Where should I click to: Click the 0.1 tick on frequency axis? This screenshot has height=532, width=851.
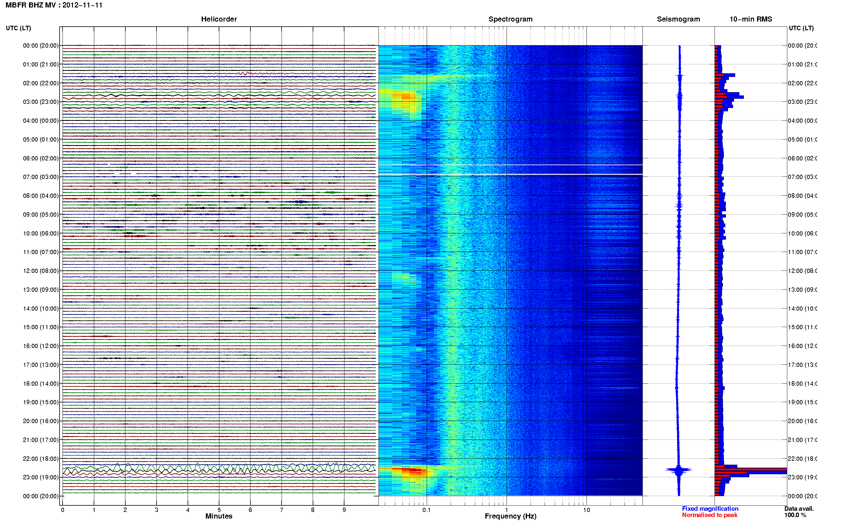tap(426, 510)
